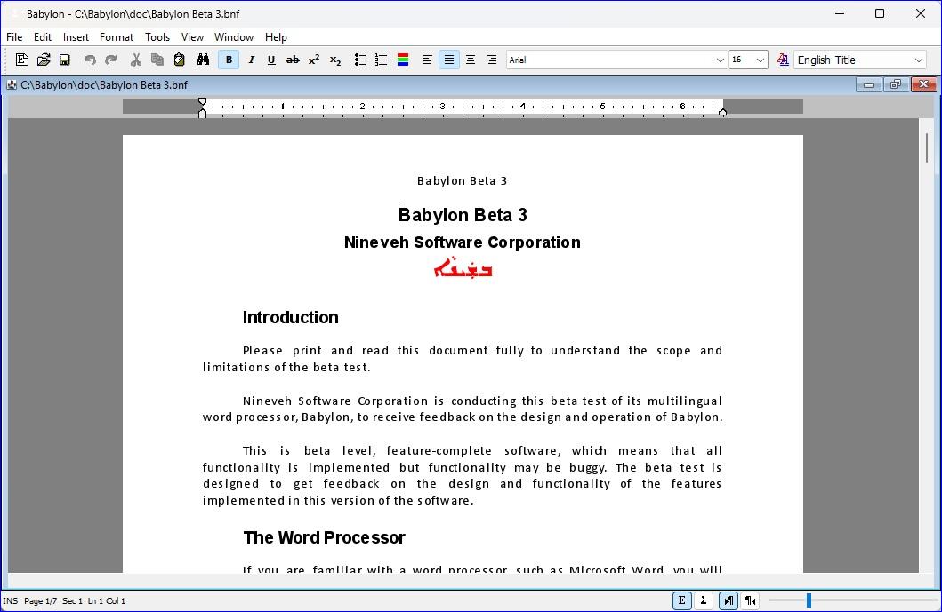Click the left indent marker on ruler

click(203, 113)
